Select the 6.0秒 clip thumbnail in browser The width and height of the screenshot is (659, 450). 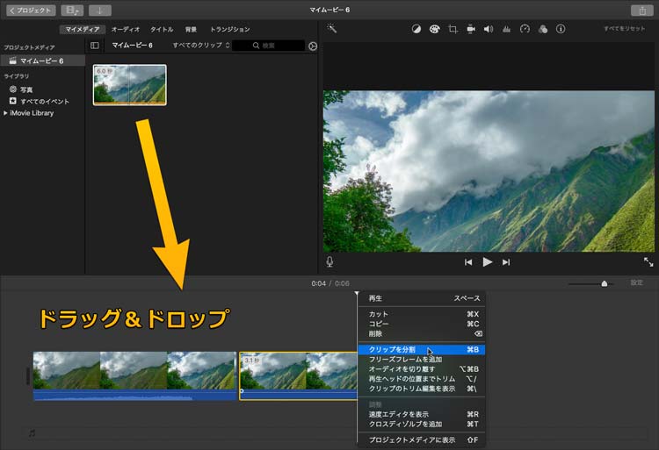pos(129,85)
